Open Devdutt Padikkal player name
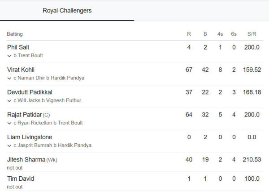The image size is (269, 195). (x=30, y=92)
